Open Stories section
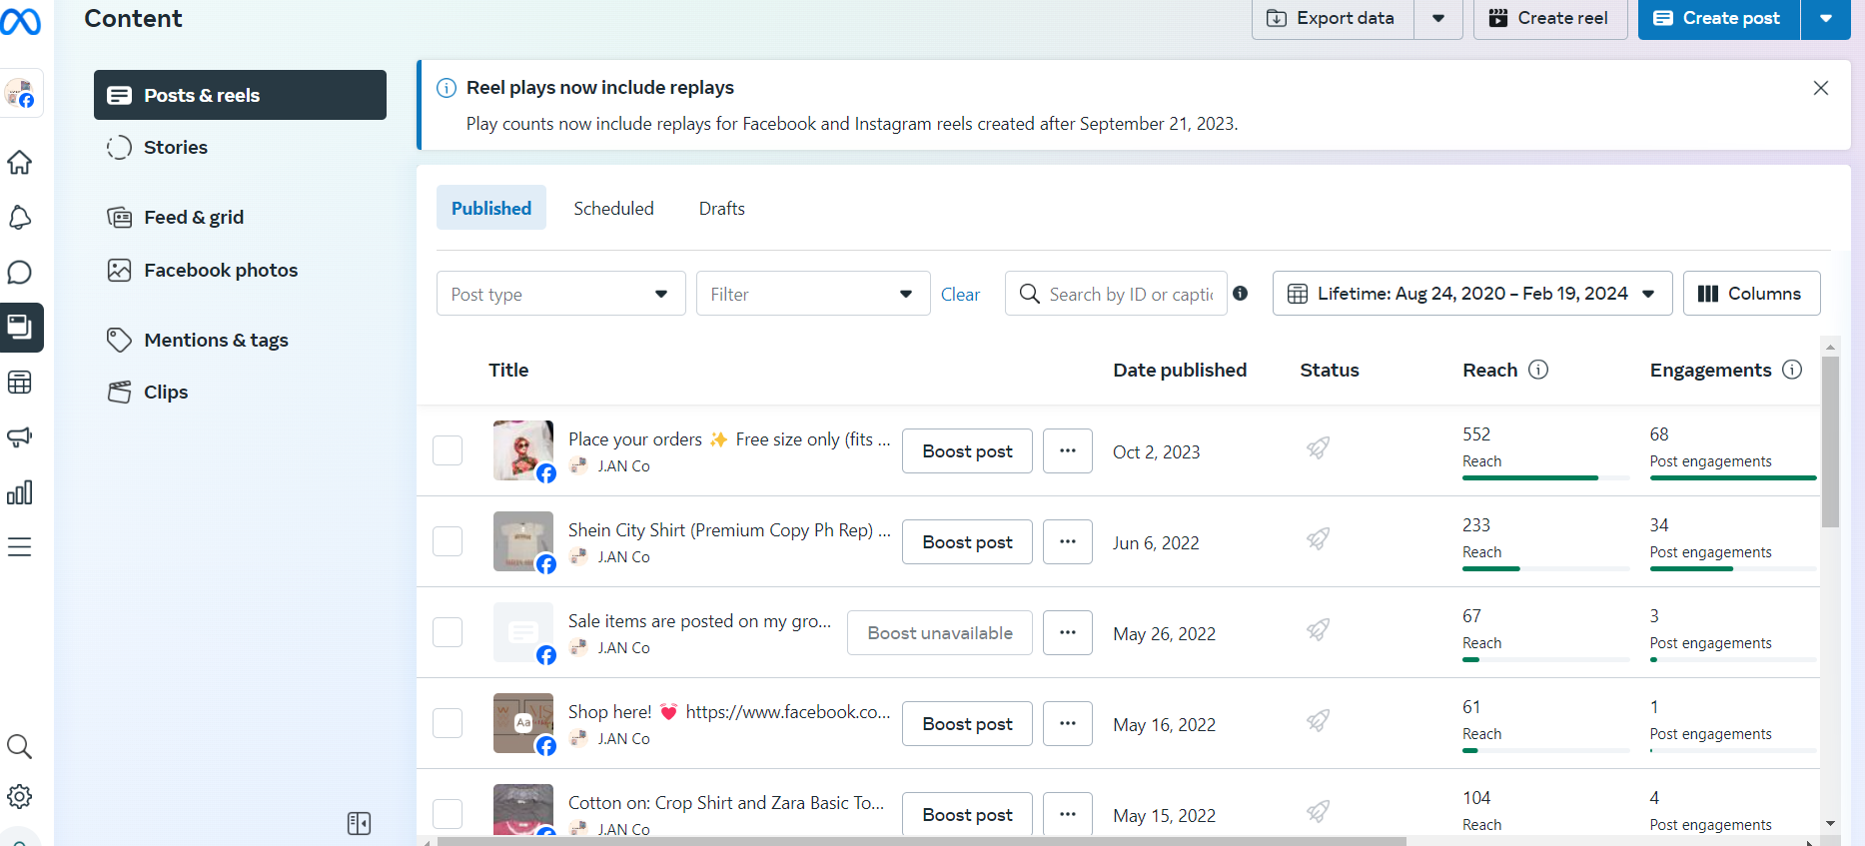The image size is (1865, 846). [x=240, y=147]
